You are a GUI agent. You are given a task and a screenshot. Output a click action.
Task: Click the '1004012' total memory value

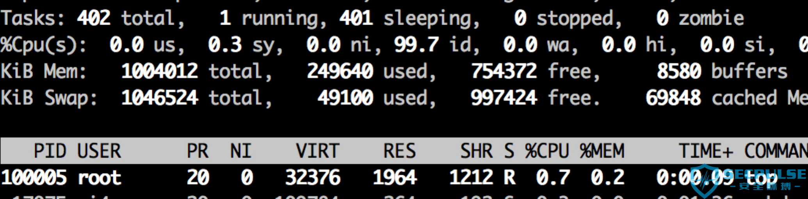[160, 71]
